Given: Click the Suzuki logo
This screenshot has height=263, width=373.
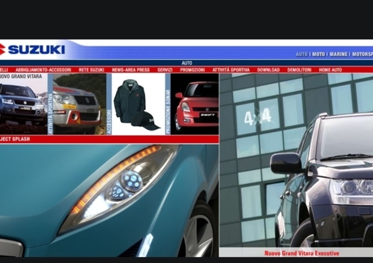Looking at the screenshot, I should [x=33, y=50].
